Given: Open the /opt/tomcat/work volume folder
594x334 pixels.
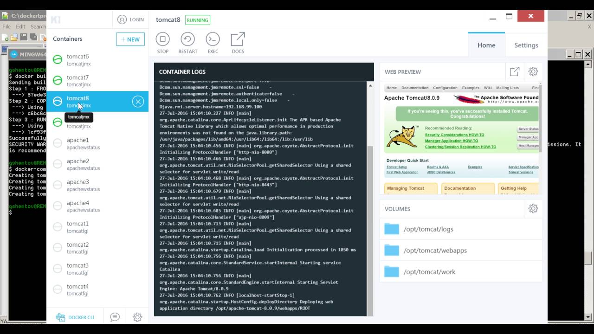Looking at the screenshot, I should tap(461, 272).
